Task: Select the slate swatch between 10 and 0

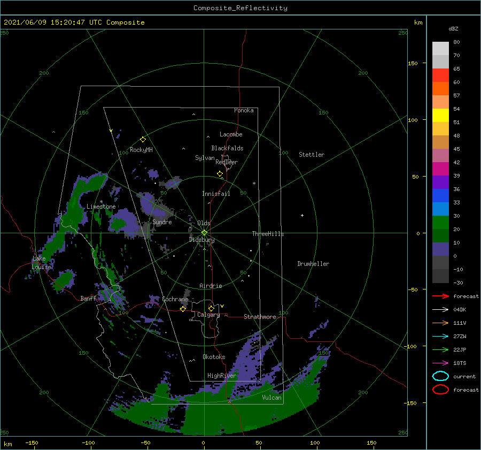Action: [440, 249]
